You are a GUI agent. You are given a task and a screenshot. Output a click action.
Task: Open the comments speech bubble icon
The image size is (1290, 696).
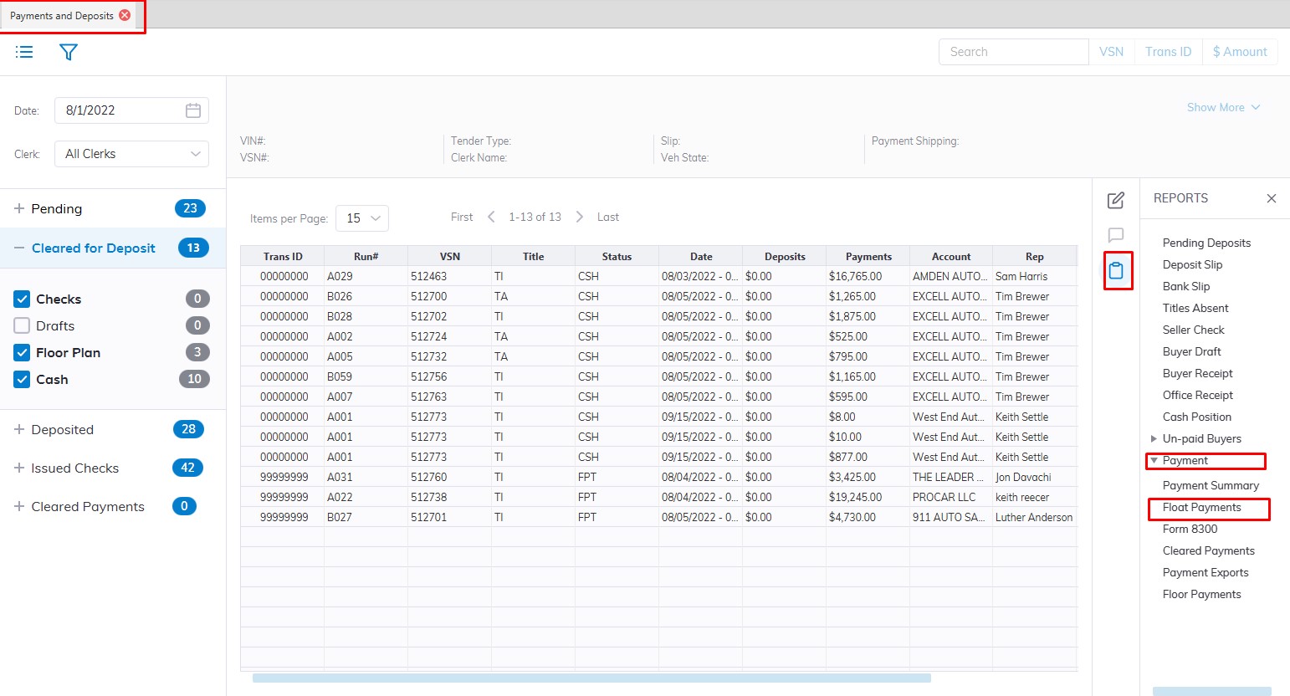pyautogui.click(x=1115, y=235)
